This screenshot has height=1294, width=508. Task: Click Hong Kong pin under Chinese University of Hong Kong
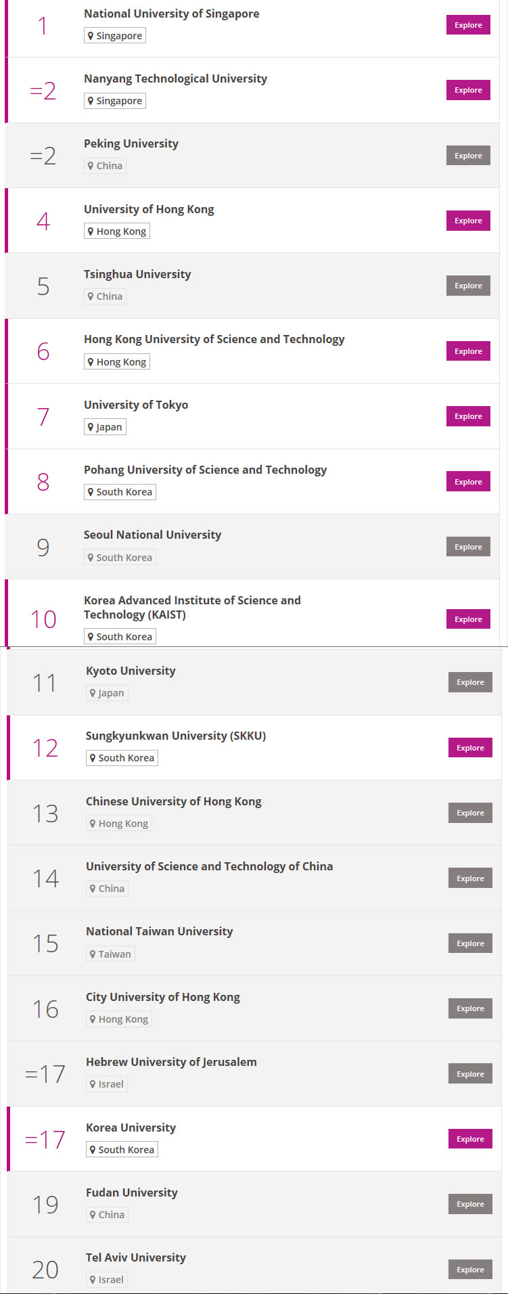(93, 824)
